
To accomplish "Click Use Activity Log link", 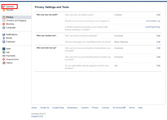I will pos(153,21).
